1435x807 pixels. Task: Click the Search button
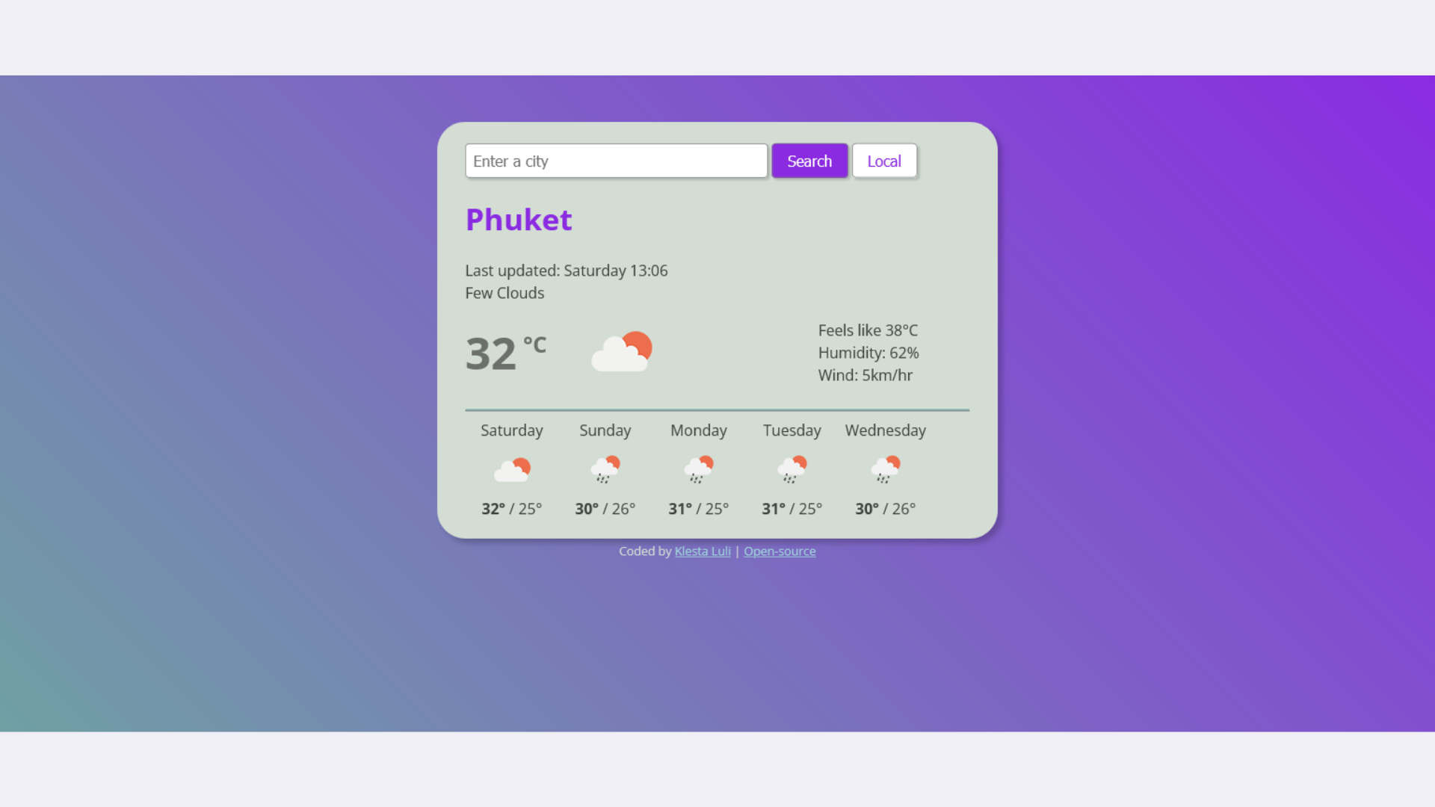tap(809, 161)
